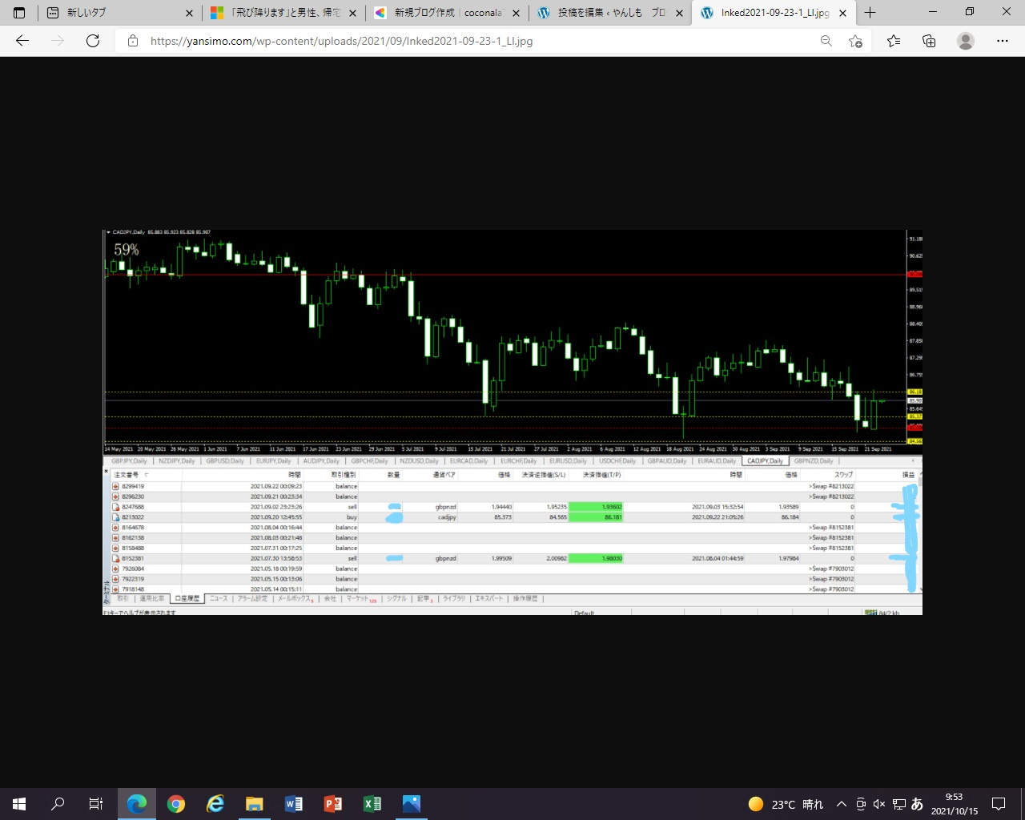This screenshot has height=820, width=1025.
Task: Open the Collections icon in the toolbar
Action: point(929,41)
